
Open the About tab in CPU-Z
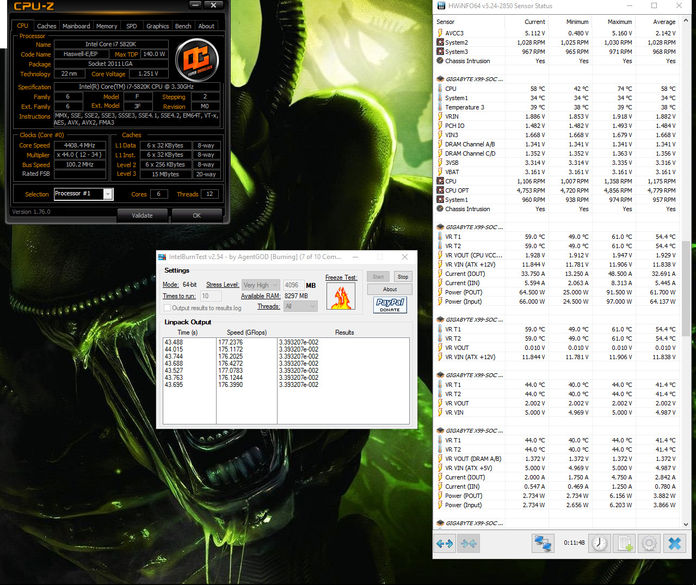coord(206,26)
